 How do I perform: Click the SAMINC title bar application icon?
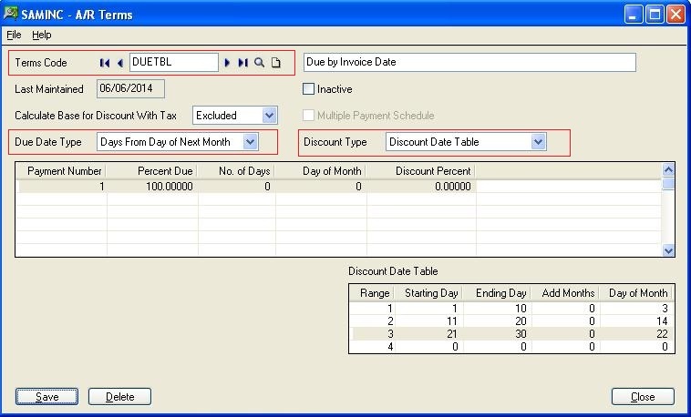coord(11,14)
